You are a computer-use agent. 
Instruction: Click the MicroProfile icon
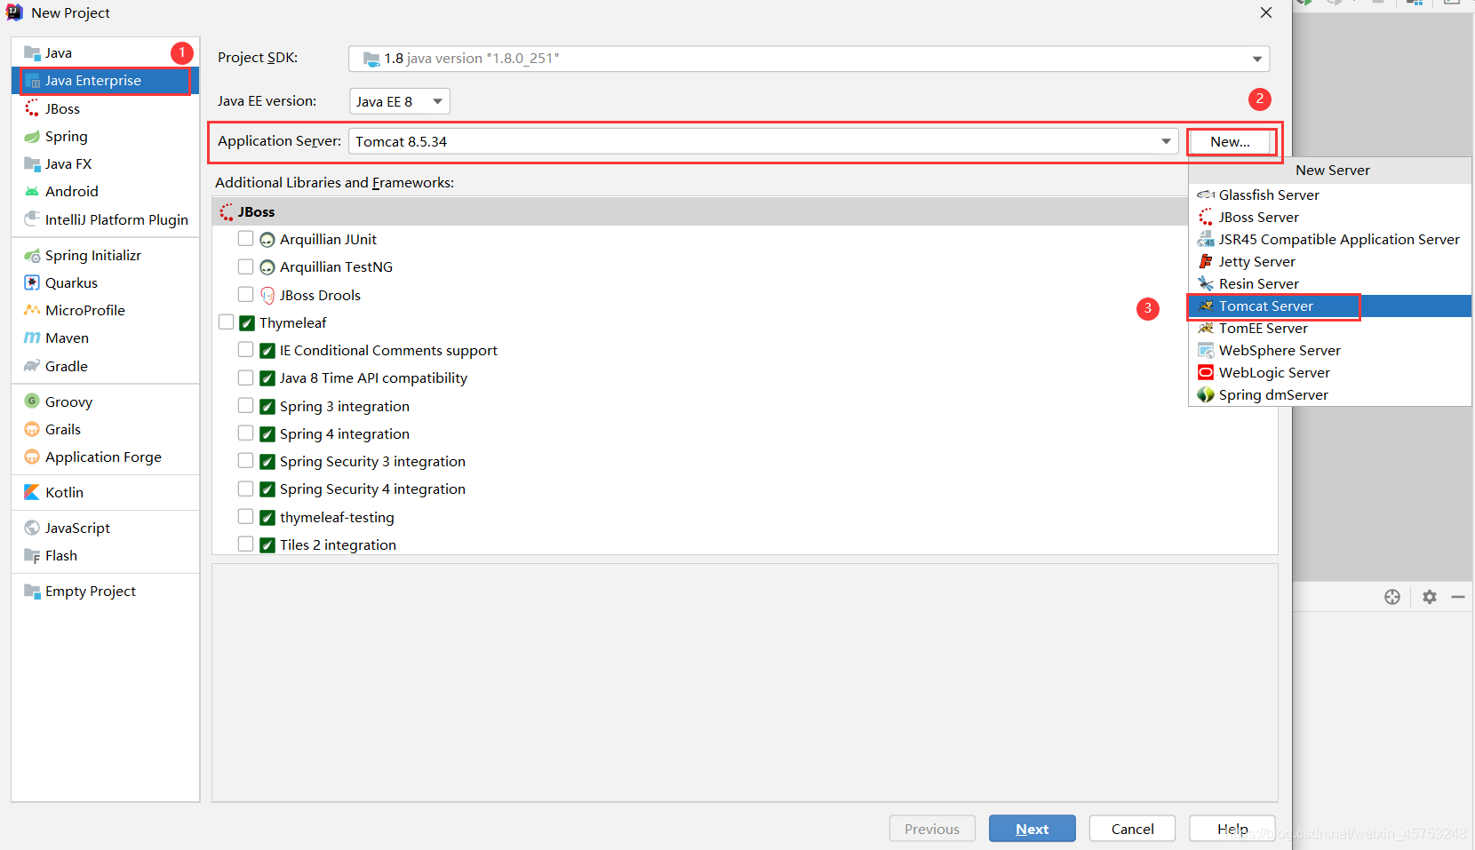32,310
